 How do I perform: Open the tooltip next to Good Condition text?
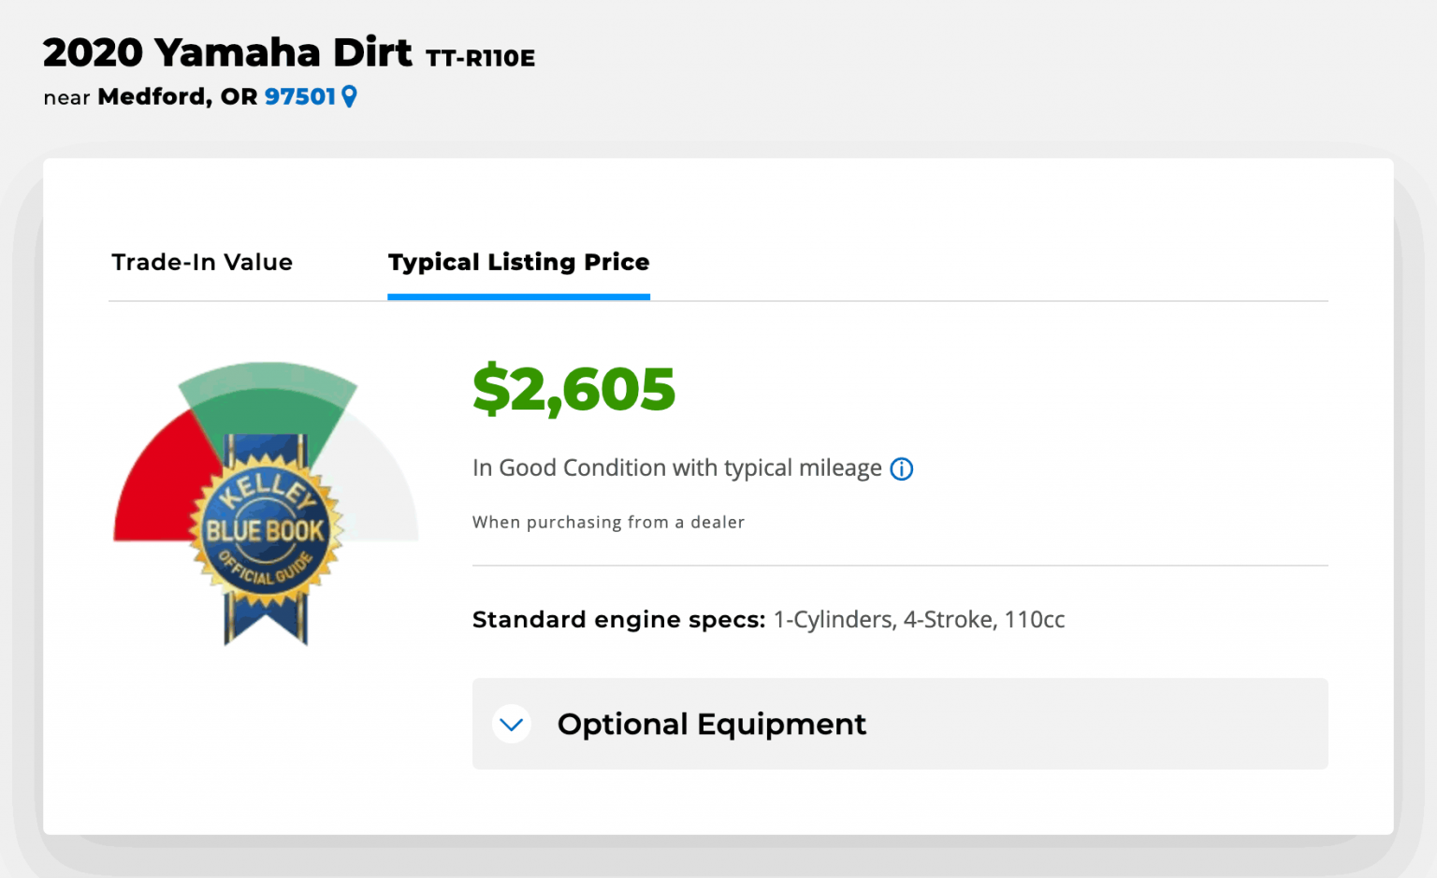[901, 468]
